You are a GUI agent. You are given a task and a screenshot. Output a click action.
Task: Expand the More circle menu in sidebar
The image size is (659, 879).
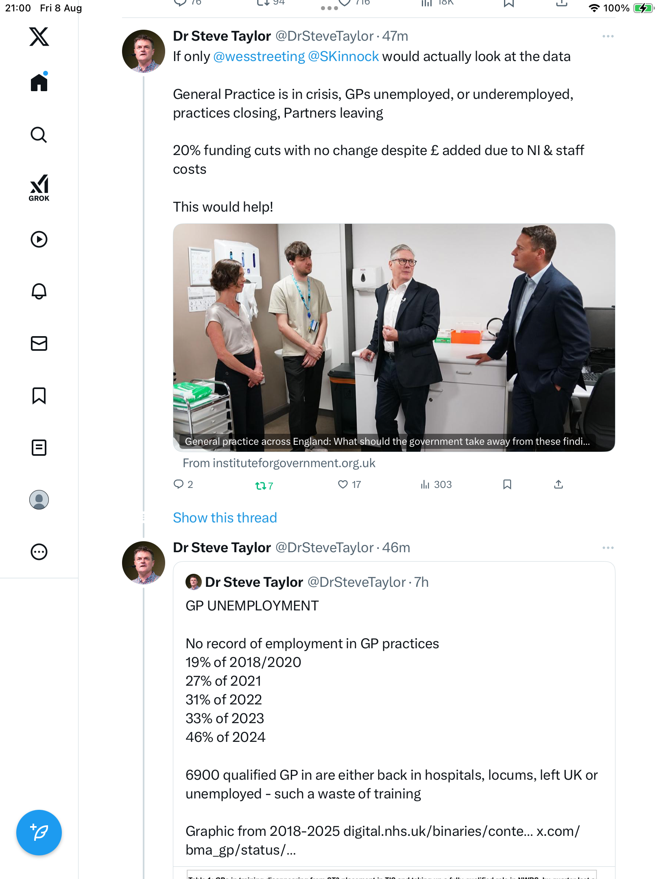39,552
